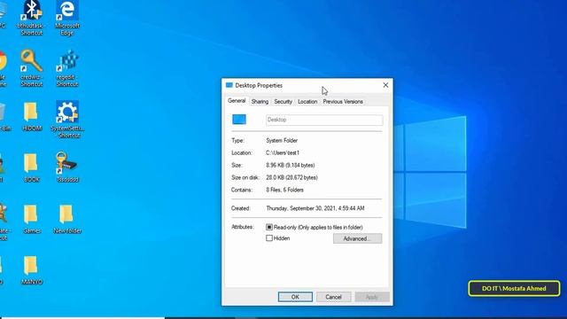
Task: Click the OK button
Action: coord(295,297)
